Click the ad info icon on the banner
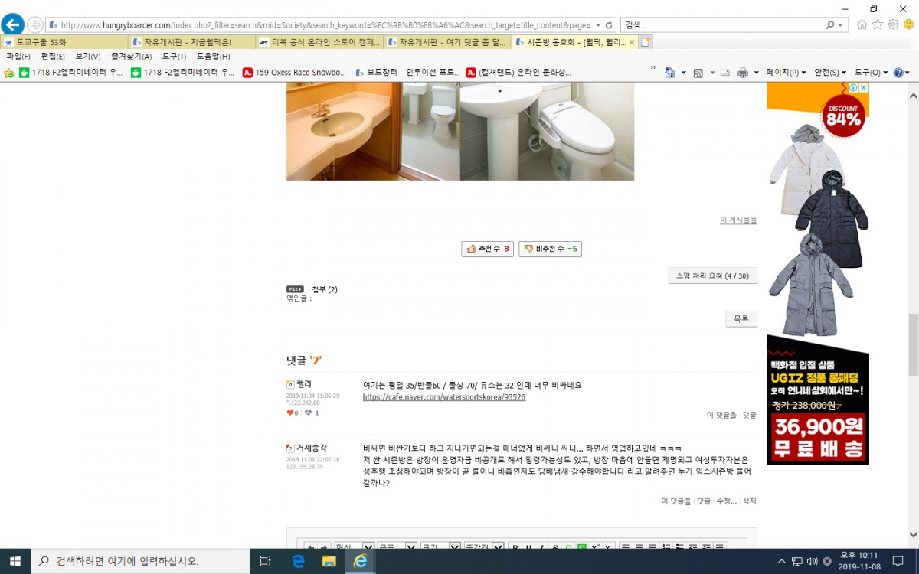Image resolution: width=919 pixels, height=574 pixels. 853,88
